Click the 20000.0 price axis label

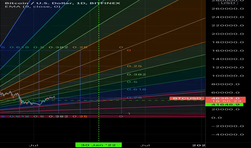point(225,110)
